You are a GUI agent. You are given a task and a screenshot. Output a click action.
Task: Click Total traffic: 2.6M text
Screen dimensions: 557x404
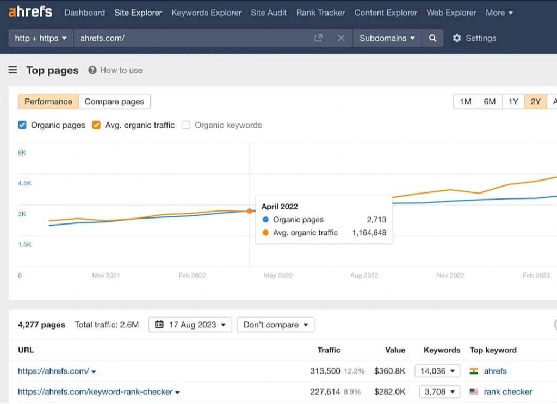pyautogui.click(x=107, y=325)
